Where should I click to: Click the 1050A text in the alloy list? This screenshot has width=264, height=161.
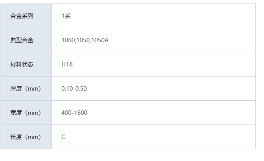click(x=100, y=40)
